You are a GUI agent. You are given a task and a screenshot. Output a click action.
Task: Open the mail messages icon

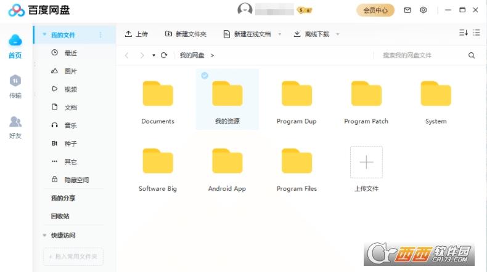[407, 10]
